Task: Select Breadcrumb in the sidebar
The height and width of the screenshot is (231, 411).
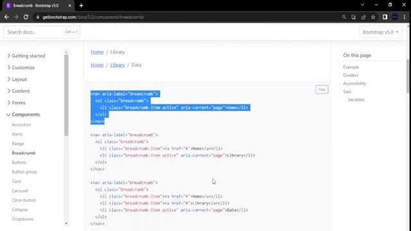Action: click(24, 153)
